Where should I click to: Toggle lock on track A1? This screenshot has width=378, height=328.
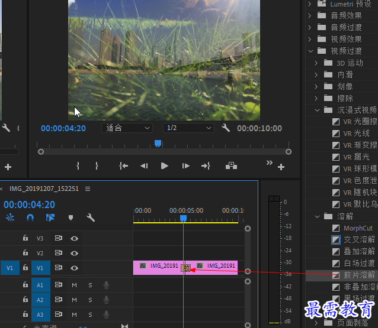(25, 285)
